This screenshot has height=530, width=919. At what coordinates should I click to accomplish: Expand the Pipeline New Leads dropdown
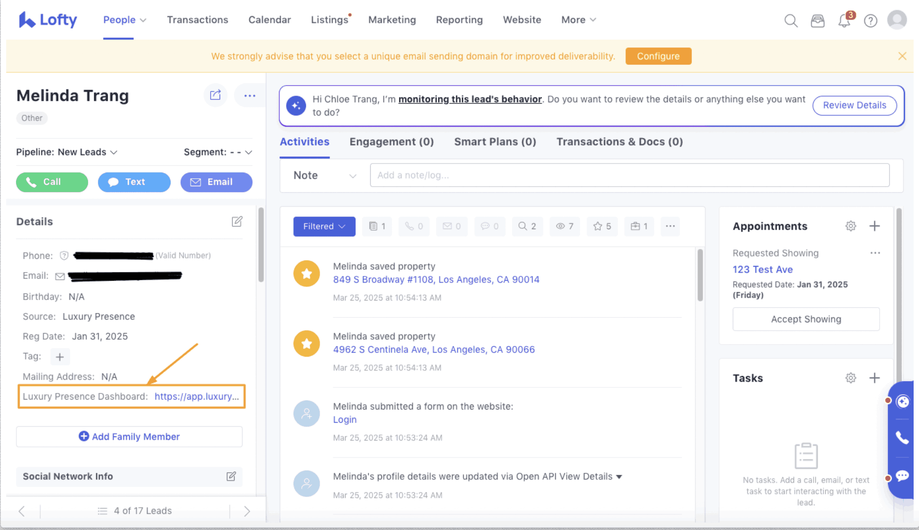[x=88, y=152]
